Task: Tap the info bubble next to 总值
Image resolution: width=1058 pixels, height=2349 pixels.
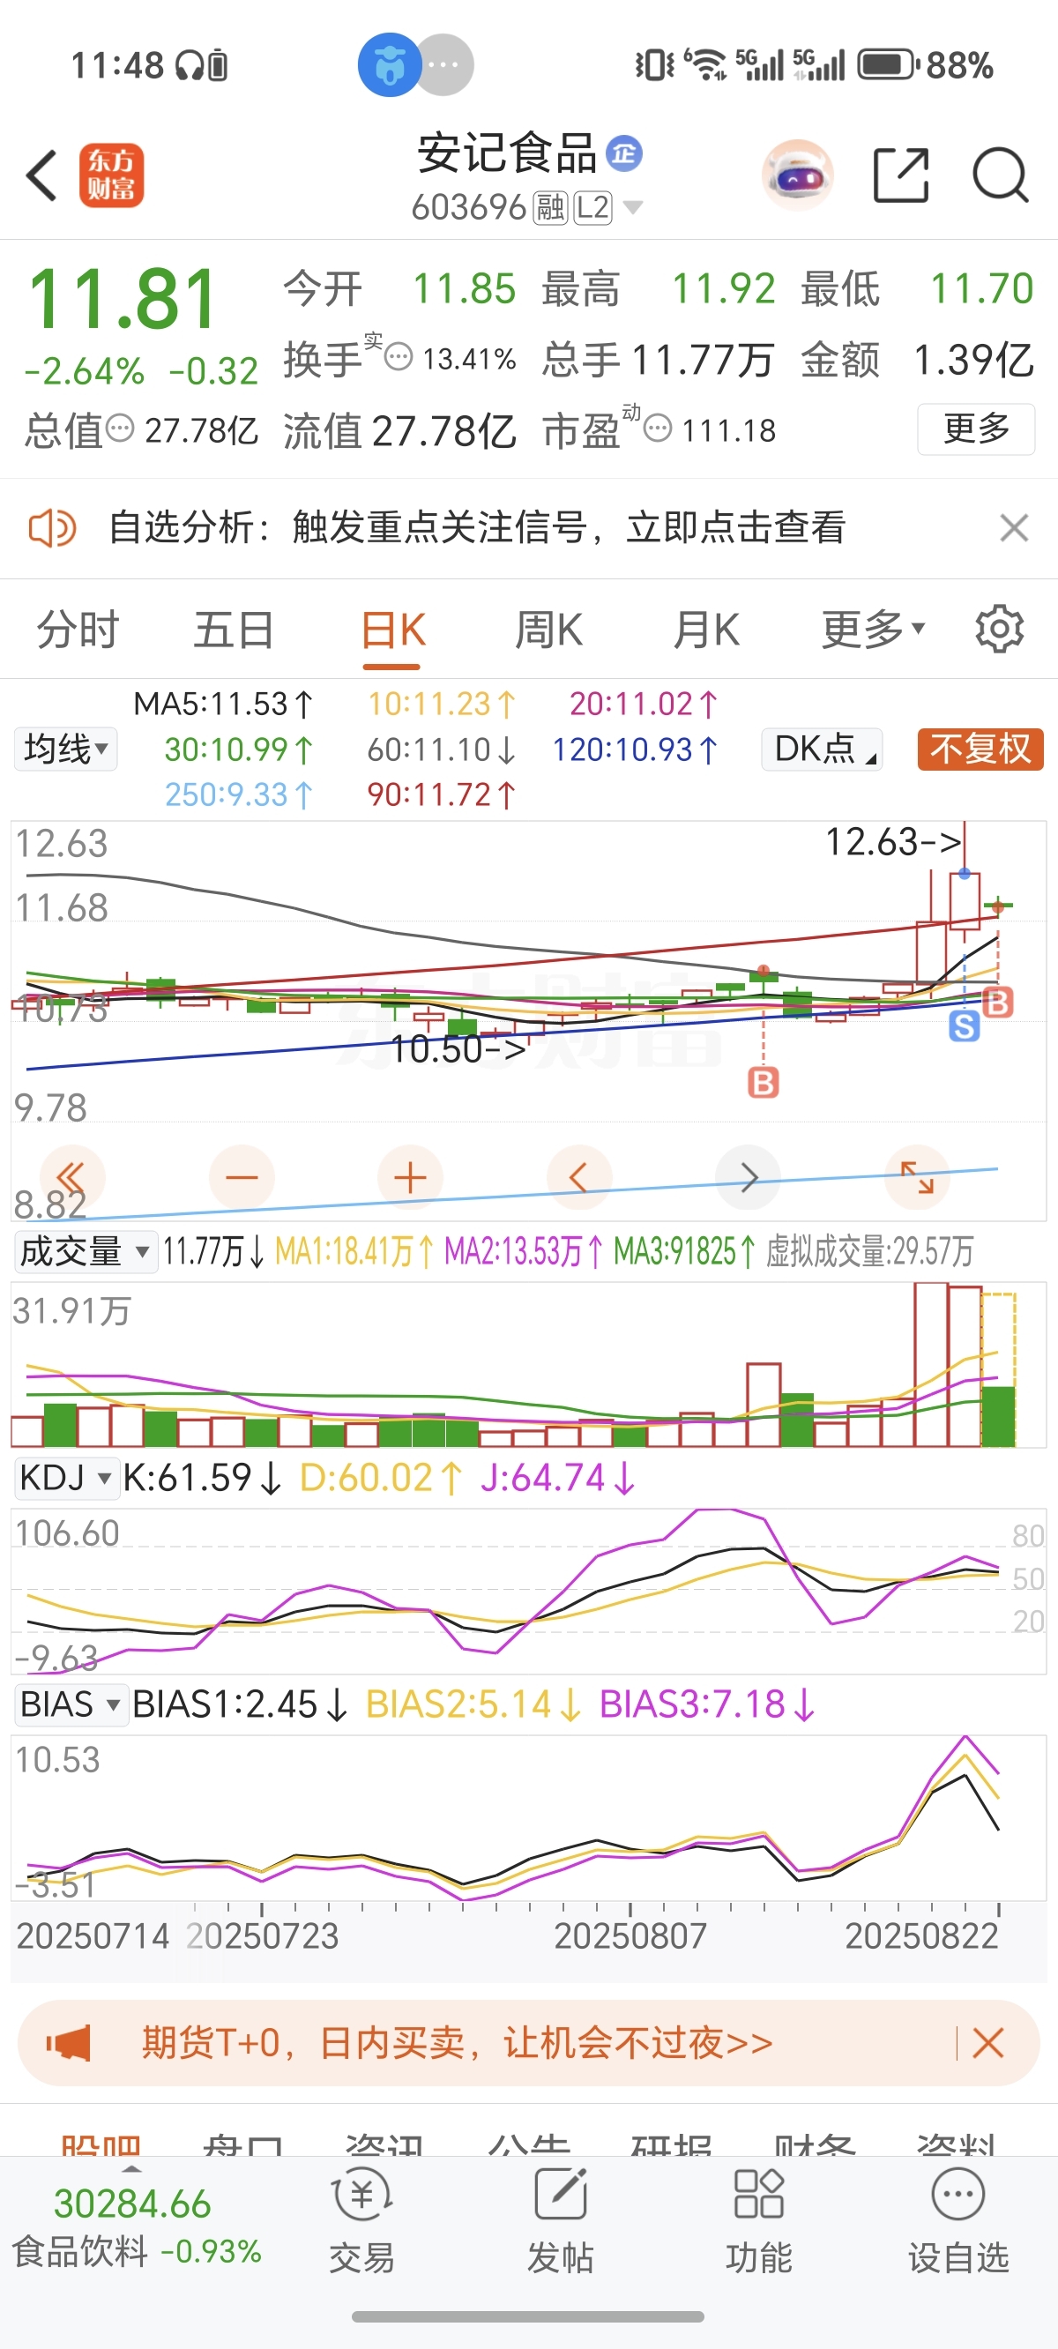Action: pyautogui.click(x=120, y=427)
